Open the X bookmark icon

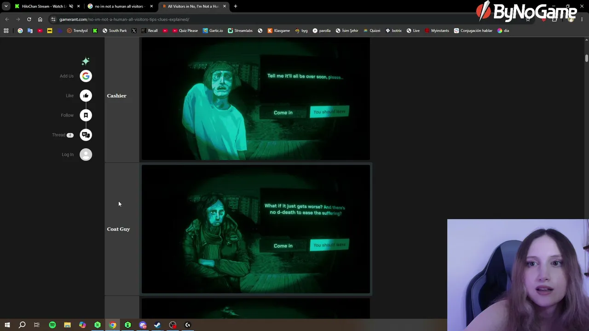[134, 31]
